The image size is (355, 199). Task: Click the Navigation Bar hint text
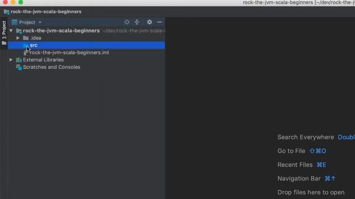click(x=299, y=179)
